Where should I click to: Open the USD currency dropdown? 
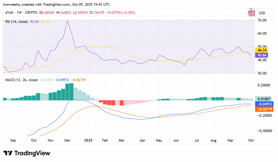tap(262, 13)
